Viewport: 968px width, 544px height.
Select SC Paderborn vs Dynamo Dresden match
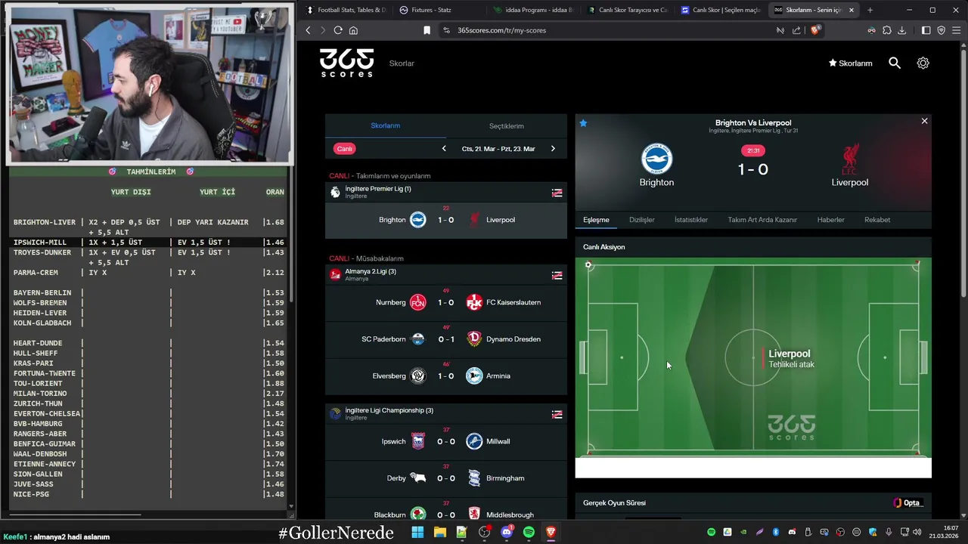click(446, 339)
